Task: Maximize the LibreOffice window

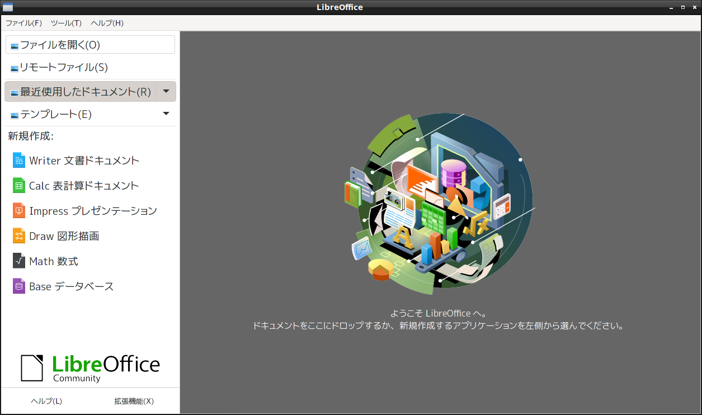Action: click(682, 7)
